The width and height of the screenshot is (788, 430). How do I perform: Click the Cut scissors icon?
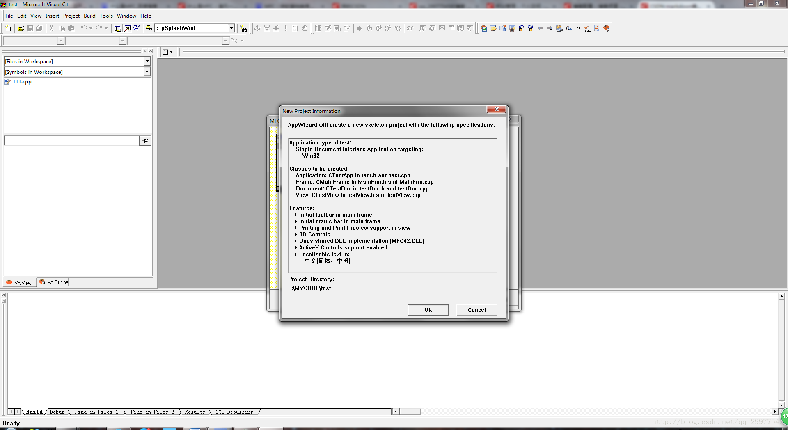point(52,28)
